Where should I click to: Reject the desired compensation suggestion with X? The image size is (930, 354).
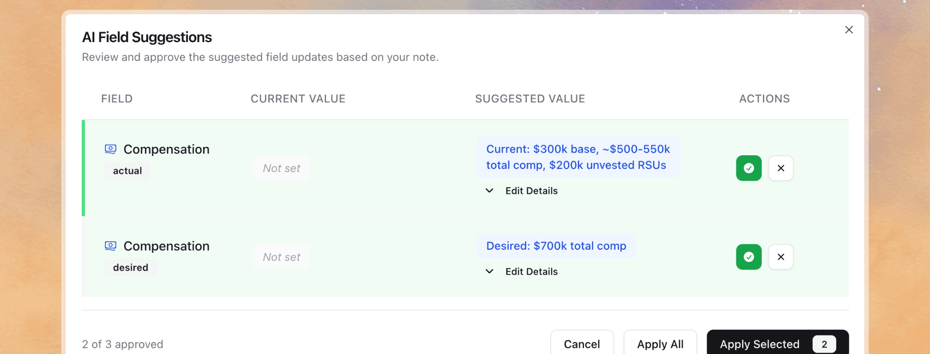click(x=781, y=257)
